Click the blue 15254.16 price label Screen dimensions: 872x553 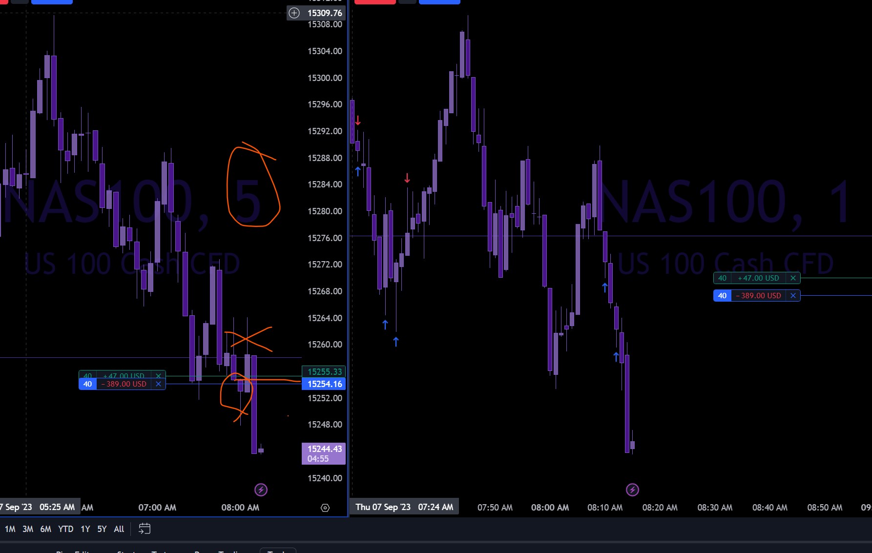click(x=324, y=384)
